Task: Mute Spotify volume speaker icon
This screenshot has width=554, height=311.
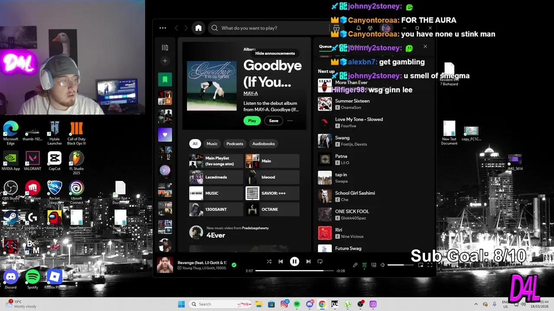Action: point(383,265)
